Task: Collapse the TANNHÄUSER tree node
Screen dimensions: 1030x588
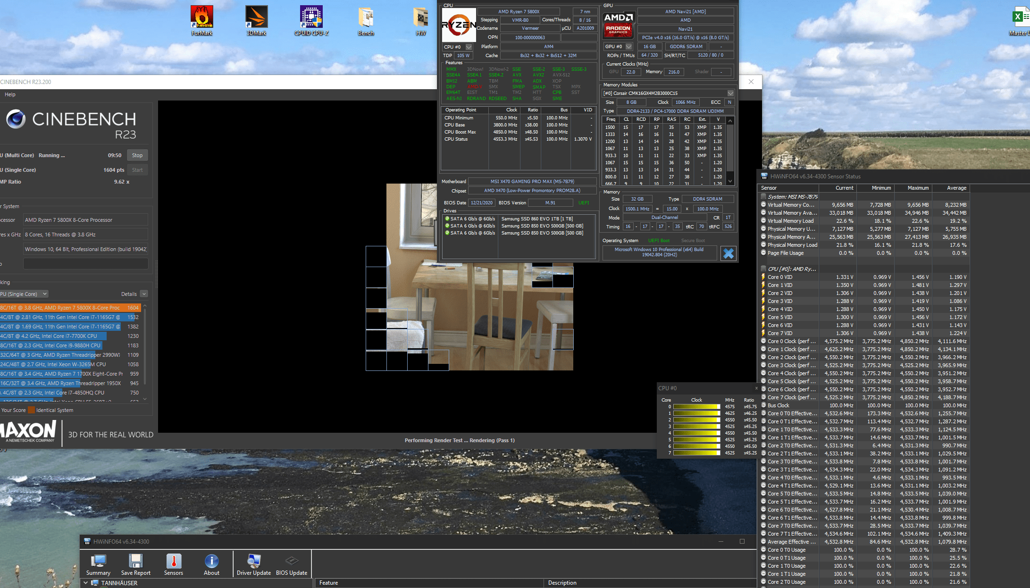Action: tap(85, 583)
